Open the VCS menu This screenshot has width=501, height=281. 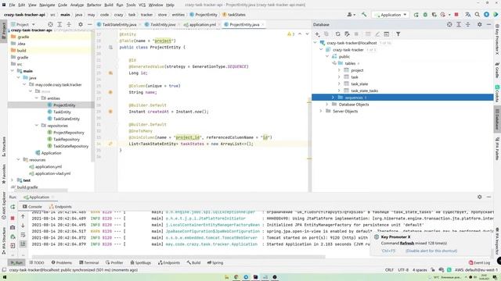click(x=142, y=5)
